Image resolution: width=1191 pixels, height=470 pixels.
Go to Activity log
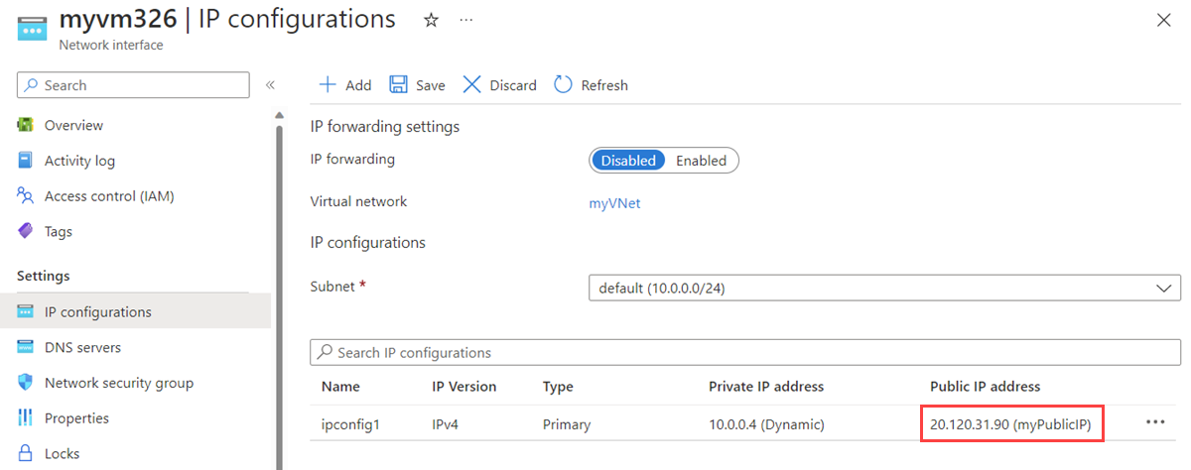tap(79, 161)
